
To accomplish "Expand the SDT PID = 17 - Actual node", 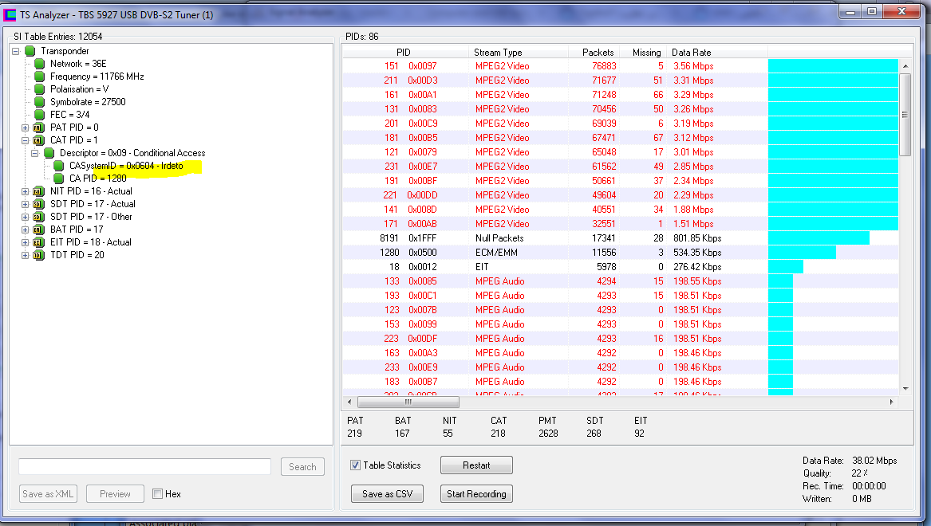I will pyautogui.click(x=25, y=204).
